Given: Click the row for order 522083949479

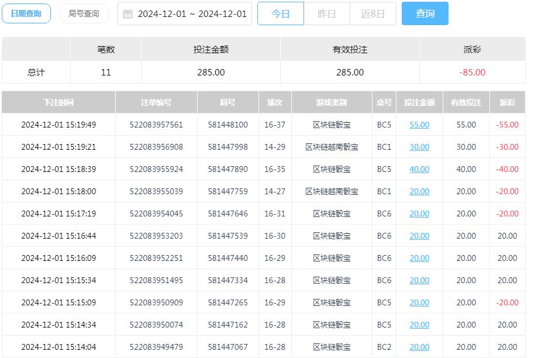Looking at the screenshot, I should click(234, 347).
